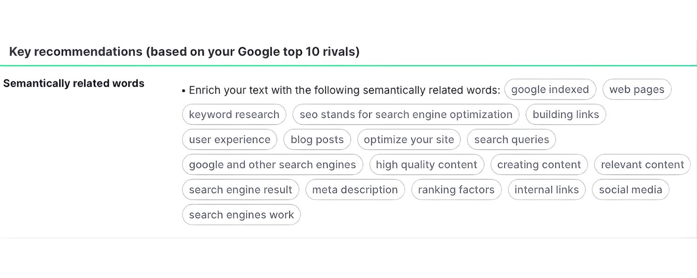Image resolution: width=697 pixels, height=278 pixels.
Task: Select the 'relevant content' keyword pill
Action: pos(642,164)
